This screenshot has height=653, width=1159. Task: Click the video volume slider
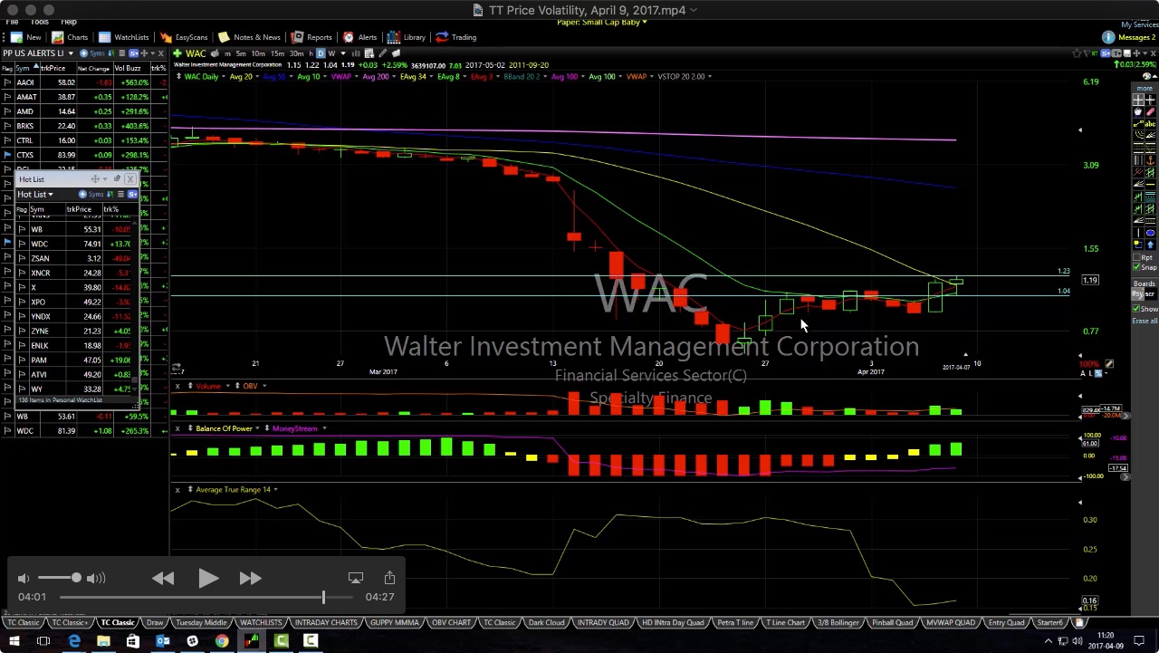60,578
